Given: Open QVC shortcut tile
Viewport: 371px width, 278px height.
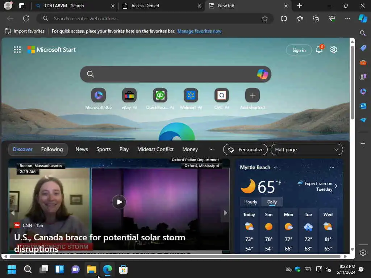Looking at the screenshot, I should click(x=221, y=95).
